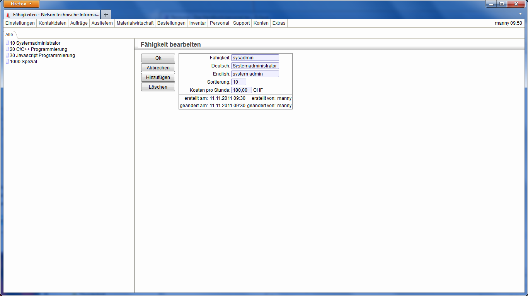Screen dimensions: 528x296
Task: Open the Einstellungen menu
Action: pyautogui.click(x=20, y=23)
